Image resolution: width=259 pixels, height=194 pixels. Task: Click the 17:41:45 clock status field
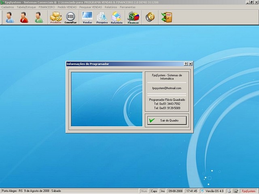[191, 191]
